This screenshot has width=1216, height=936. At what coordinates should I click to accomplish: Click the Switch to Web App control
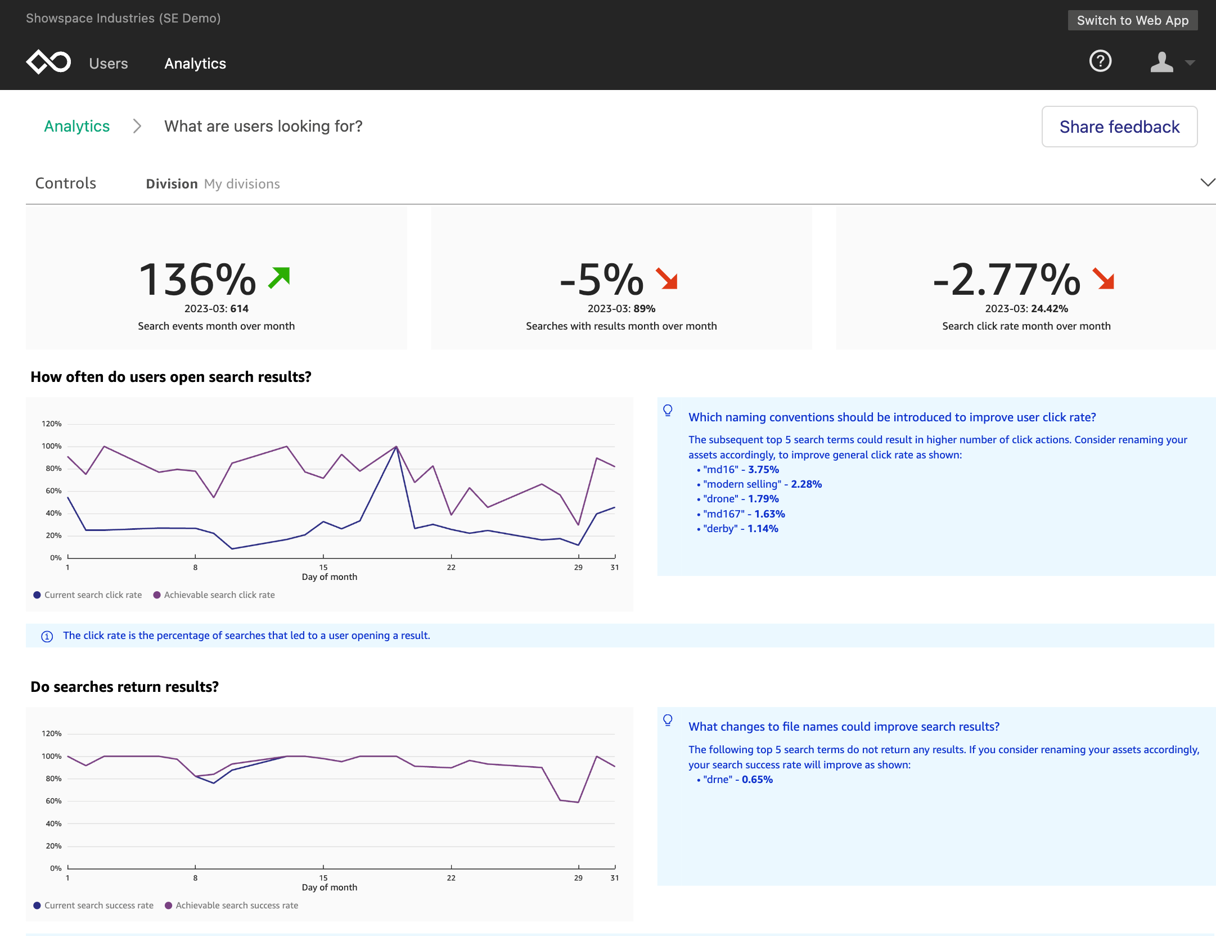coord(1132,20)
